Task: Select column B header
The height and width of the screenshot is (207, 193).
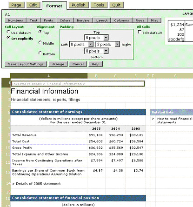Action: point(96,76)
